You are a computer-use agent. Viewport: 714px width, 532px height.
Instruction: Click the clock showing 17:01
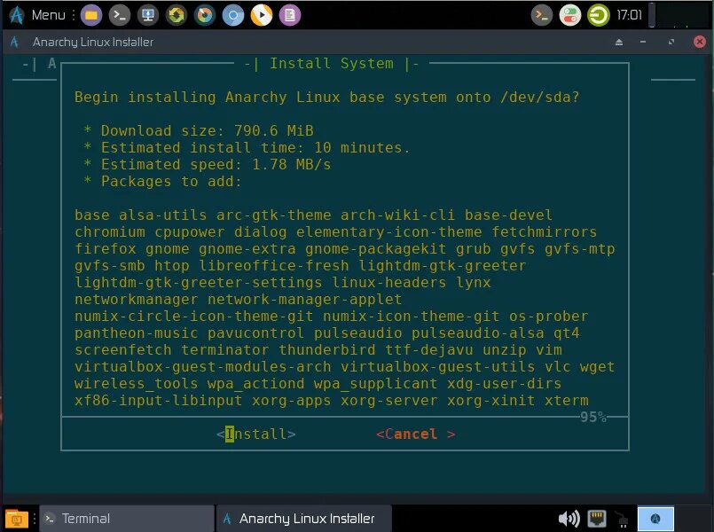[630, 15]
